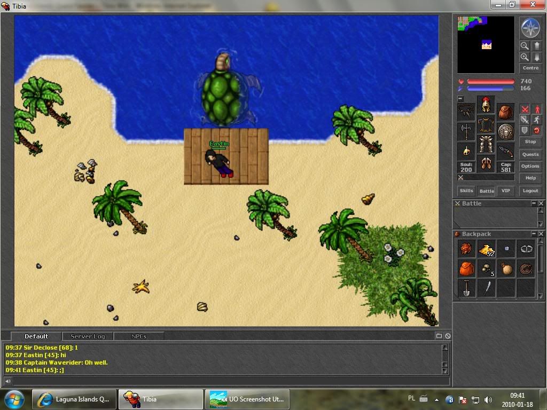Click the tan pouch item
This screenshot has width=547, height=410.
click(x=506, y=269)
